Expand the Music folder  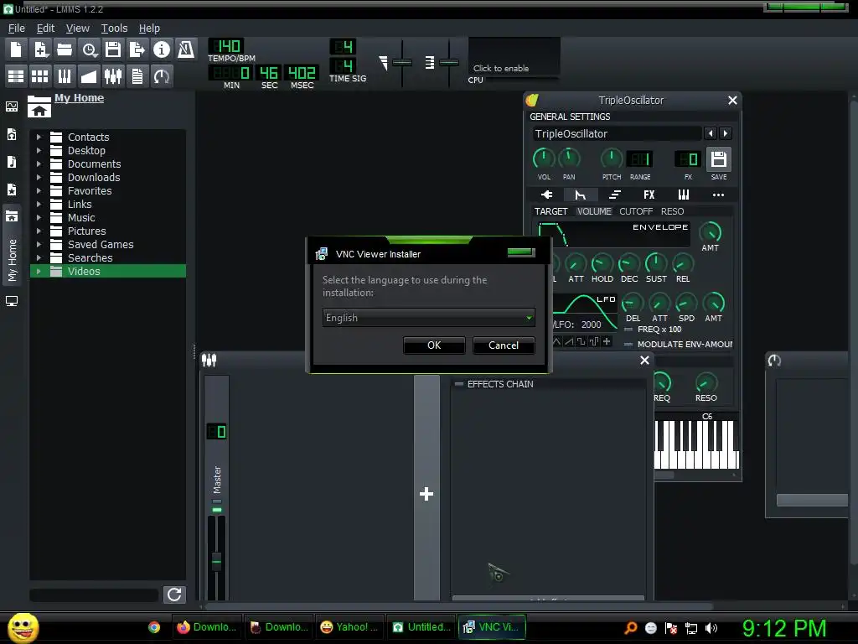[39, 217]
